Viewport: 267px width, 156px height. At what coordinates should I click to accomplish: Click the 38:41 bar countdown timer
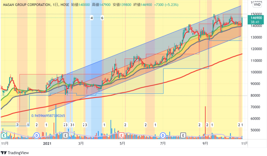255,22
